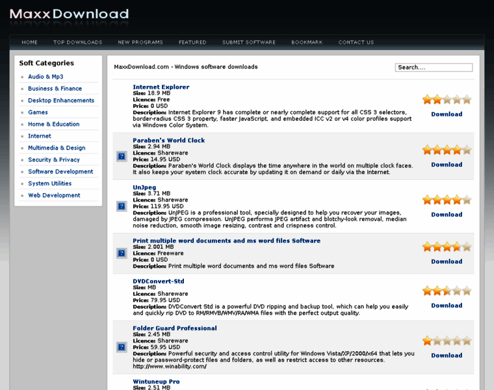Image resolution: width=494 pixels, height=390 pixels.
Task: Go to the New Programs page
Action: 140,42
